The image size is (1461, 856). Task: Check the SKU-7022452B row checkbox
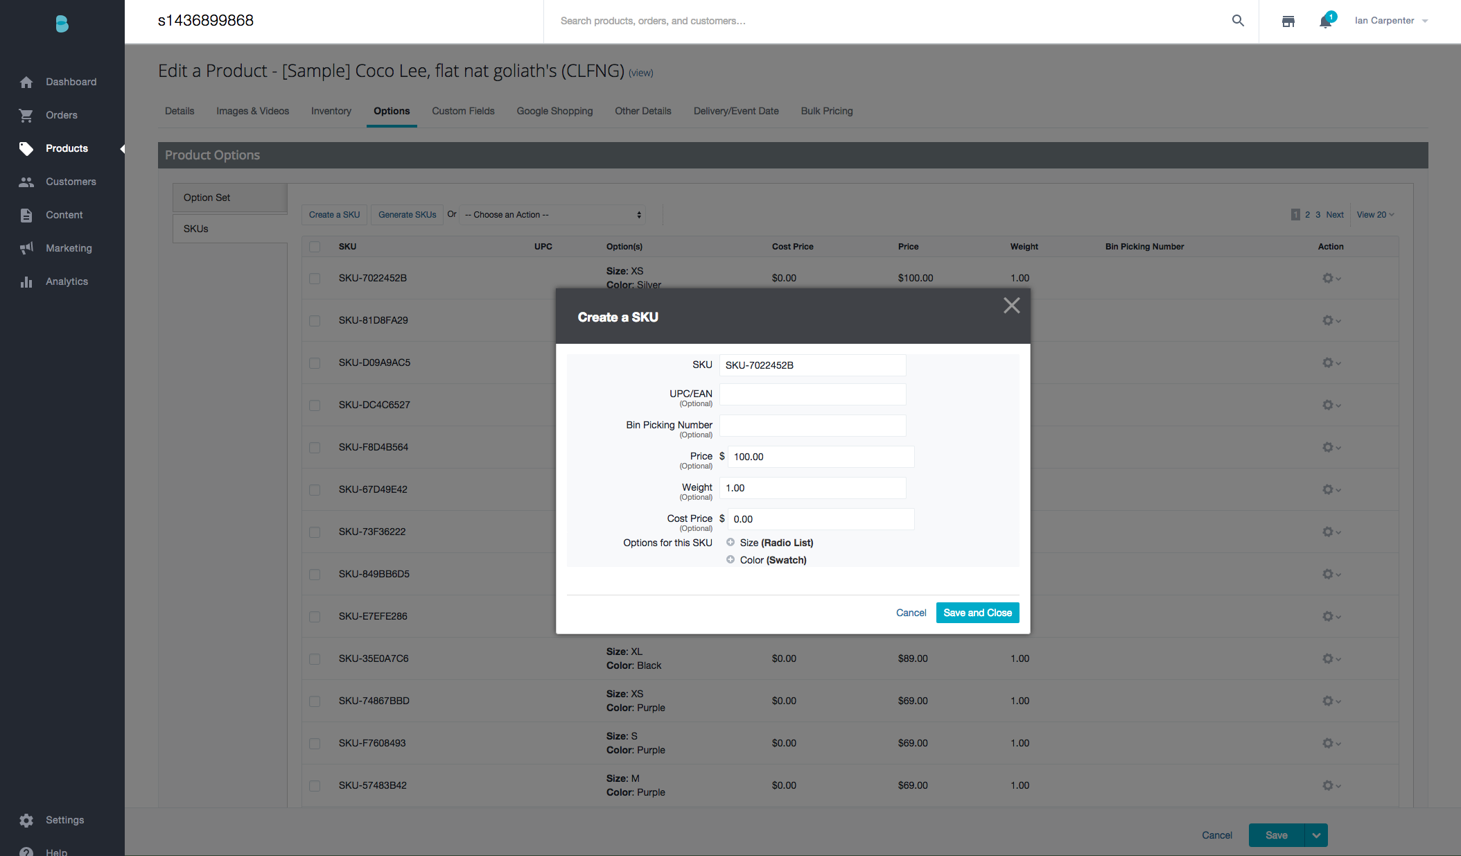315,279
